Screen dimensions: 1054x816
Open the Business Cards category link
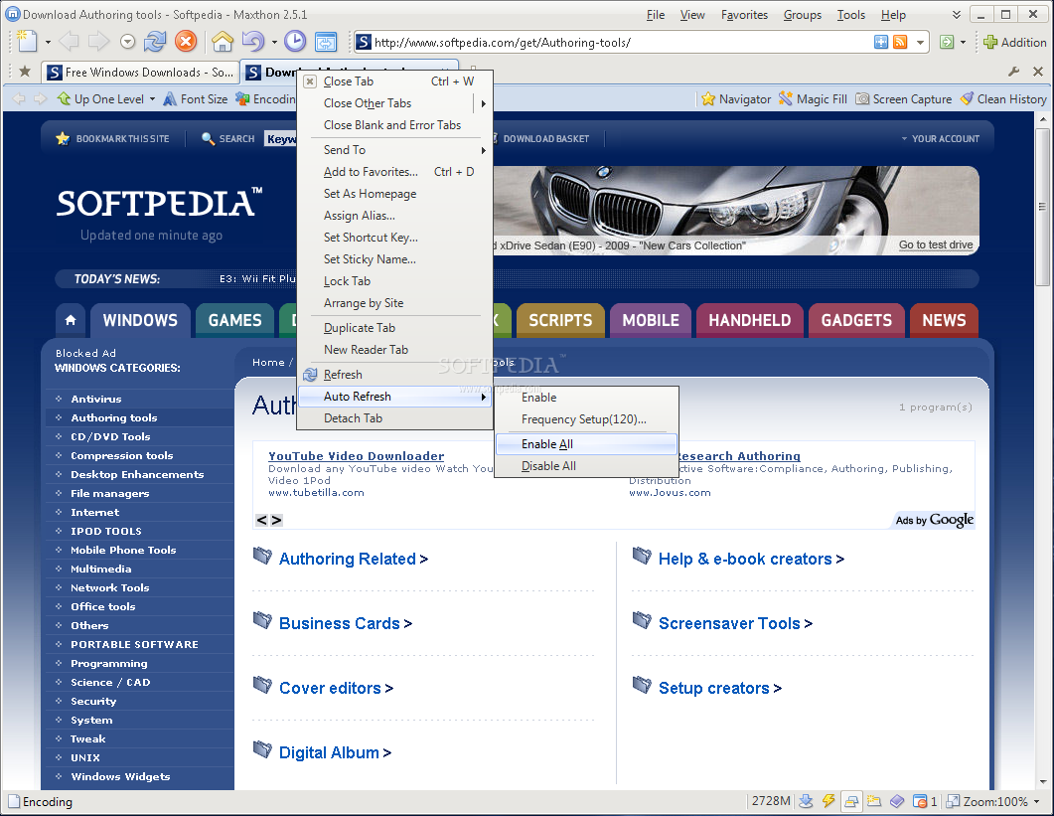click(x=345, y=623)
